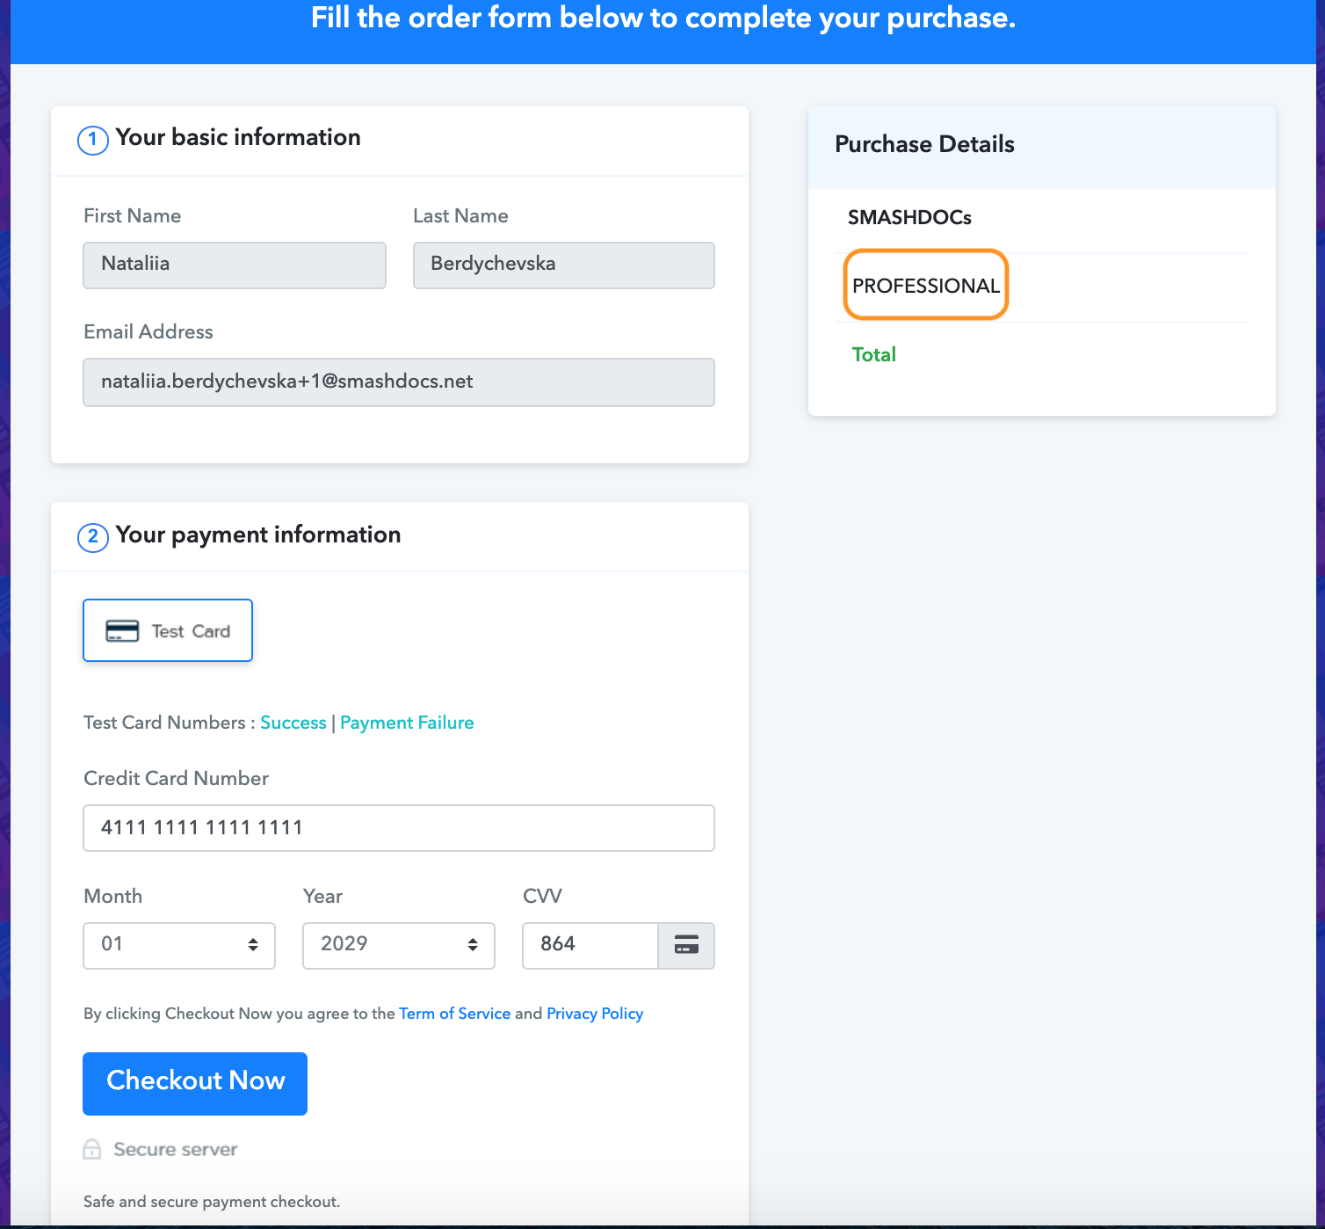The image size is (1325, 1229).
Task: Click the card icon beside CVV field
Action: point(686,945)
